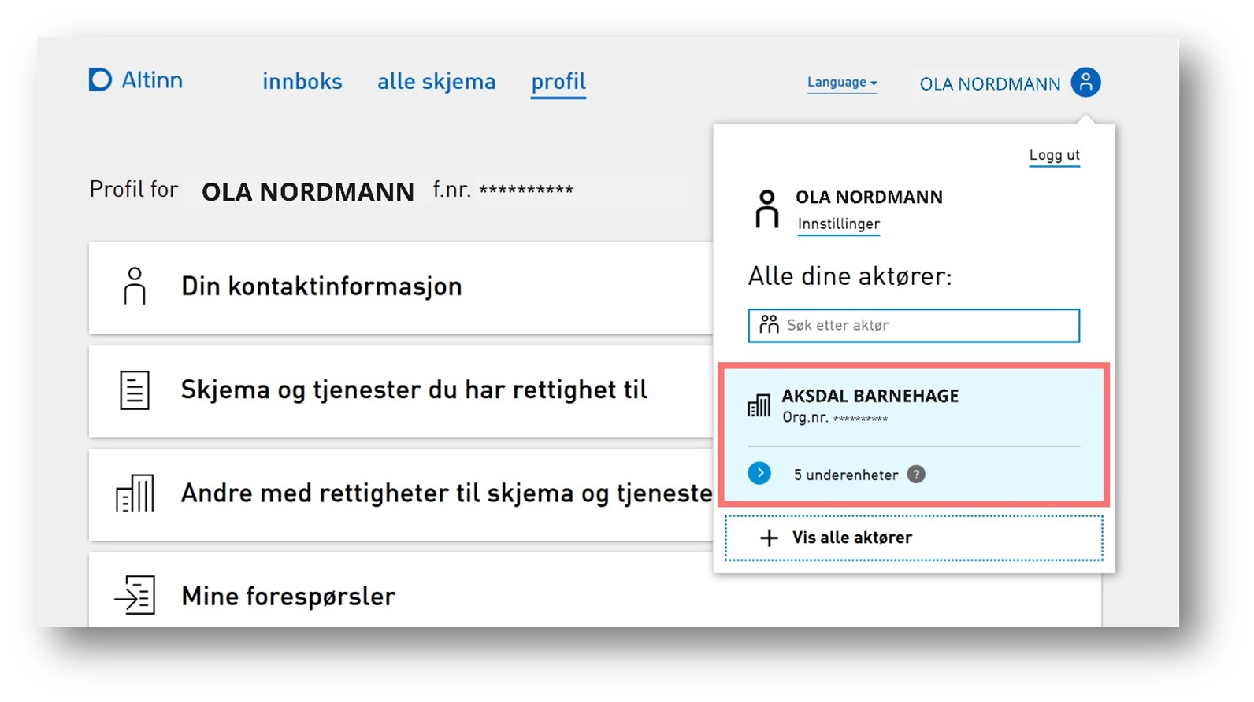Click document icon beside Skjema og tjenester
This screenshot has height=702, width=1254.
click(x=135, y=390)
